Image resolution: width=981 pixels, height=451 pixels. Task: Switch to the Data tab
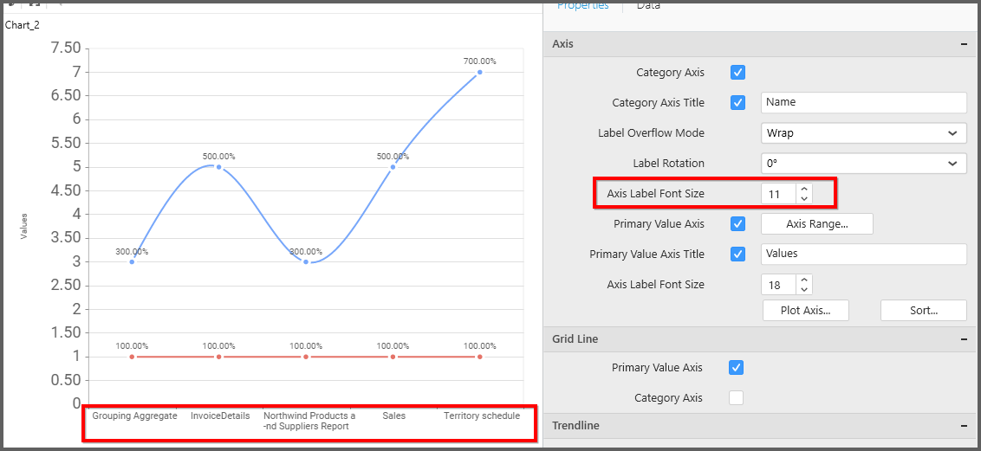(x=648, y=6)
